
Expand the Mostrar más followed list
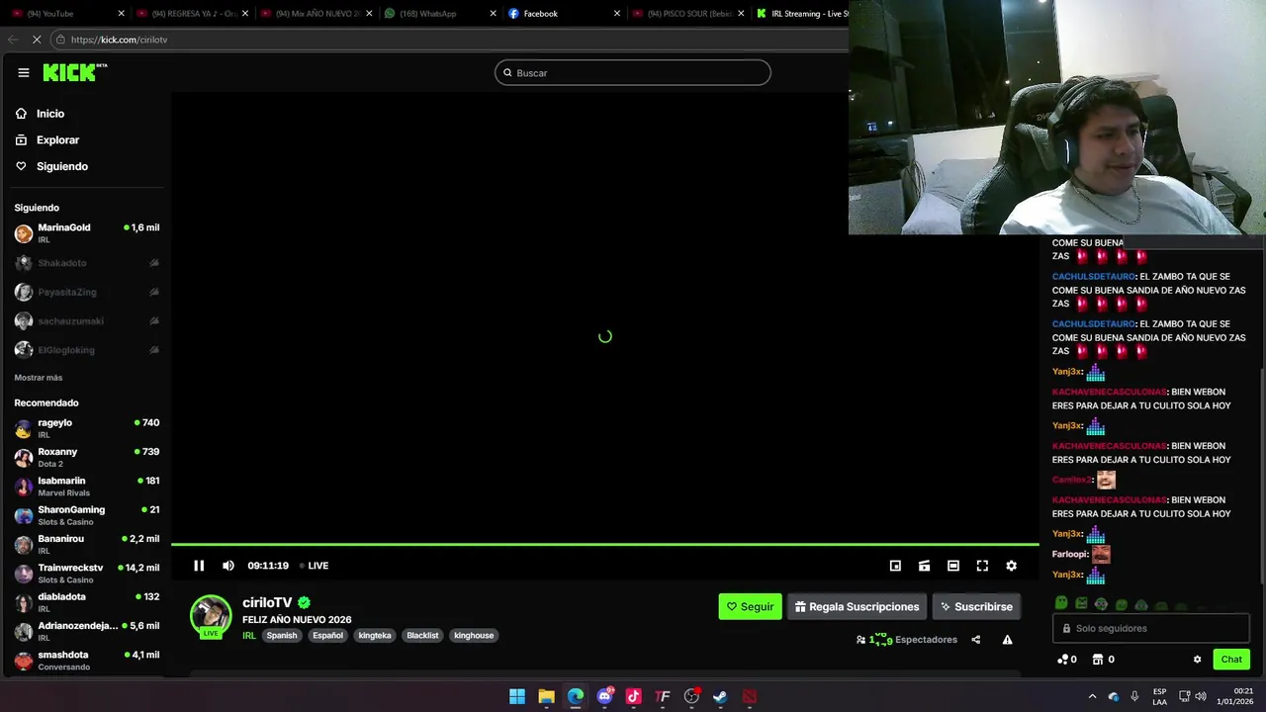pyautogui.click(x=39, y=378)
